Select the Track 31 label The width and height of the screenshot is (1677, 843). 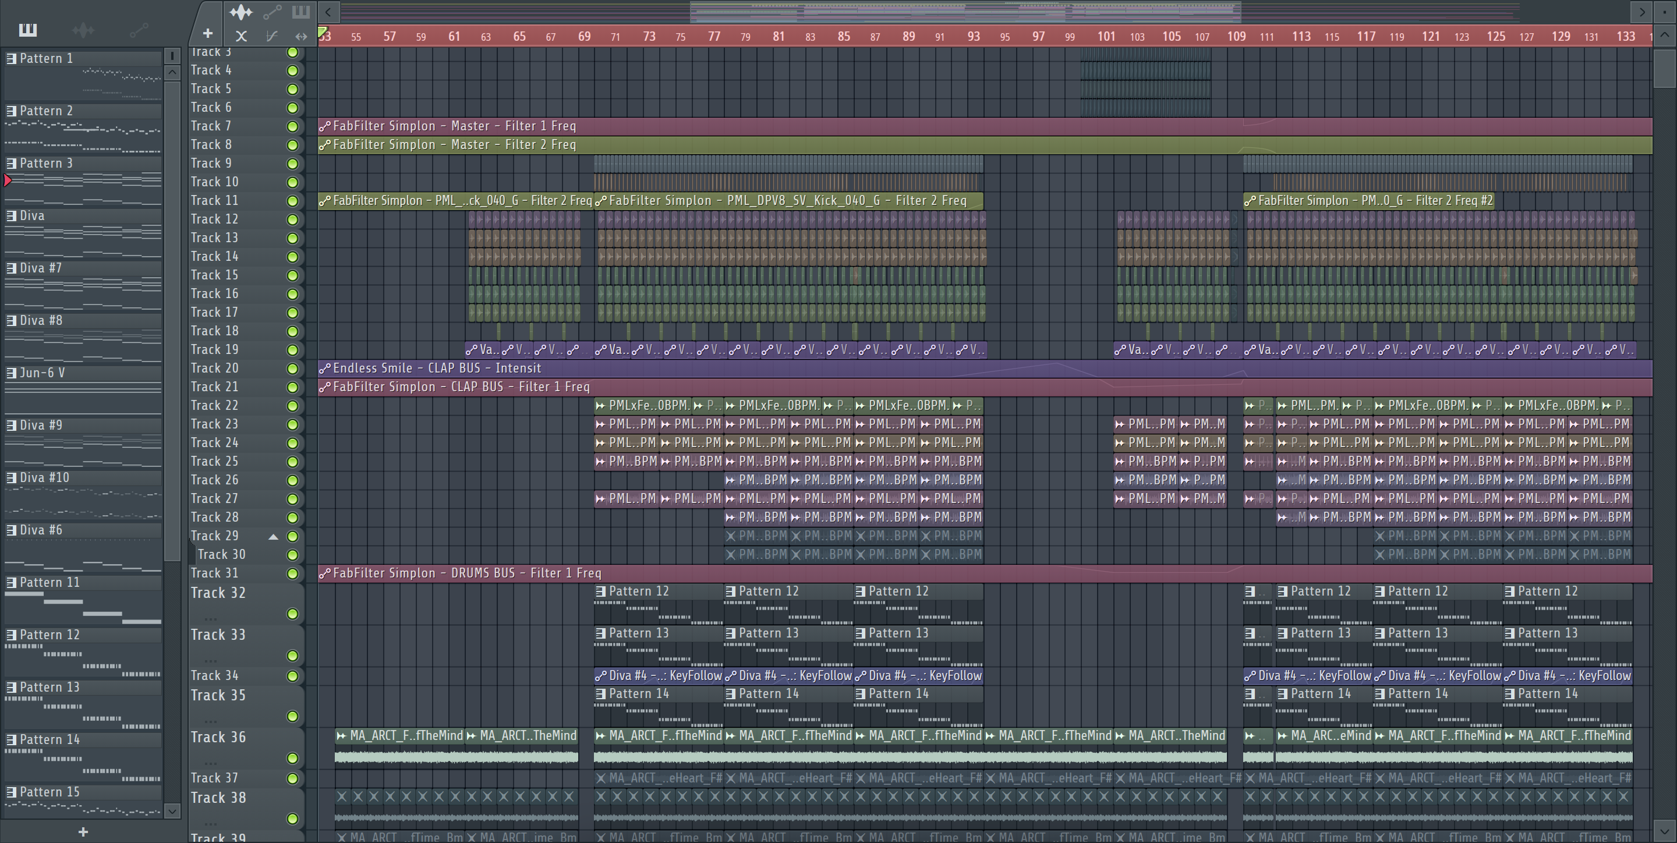pyautogui.click(x=215, y=573)
